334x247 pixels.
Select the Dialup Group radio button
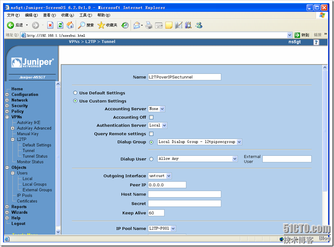[151, 142]
